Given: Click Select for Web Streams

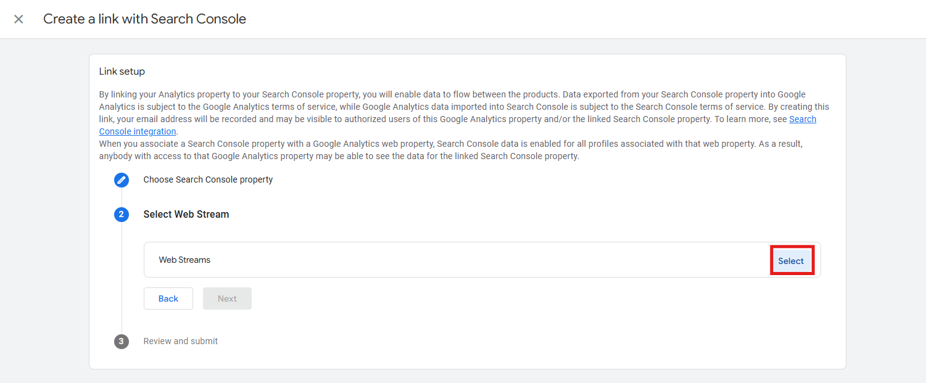Looking at the screenshot, I should click(x=791, y=261).
